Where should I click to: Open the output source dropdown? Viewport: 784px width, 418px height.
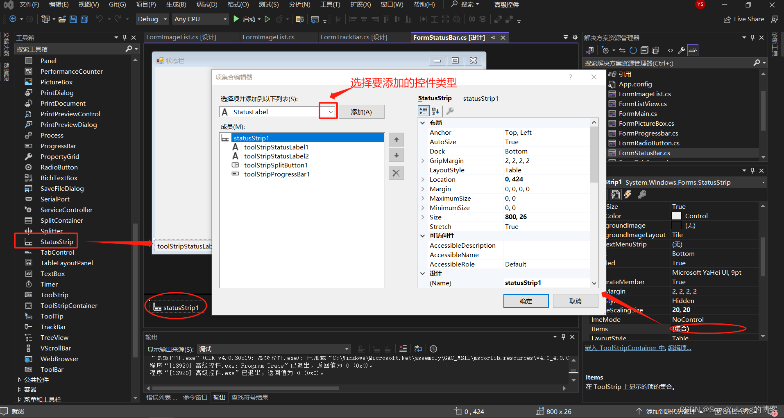coord(347,349)
